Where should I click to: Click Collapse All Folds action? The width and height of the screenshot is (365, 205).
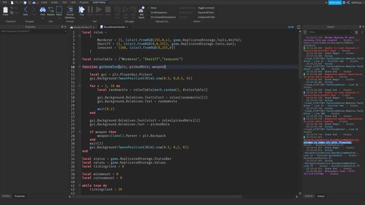206,17
